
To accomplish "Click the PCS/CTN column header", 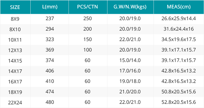I will [x=87, y=7].
